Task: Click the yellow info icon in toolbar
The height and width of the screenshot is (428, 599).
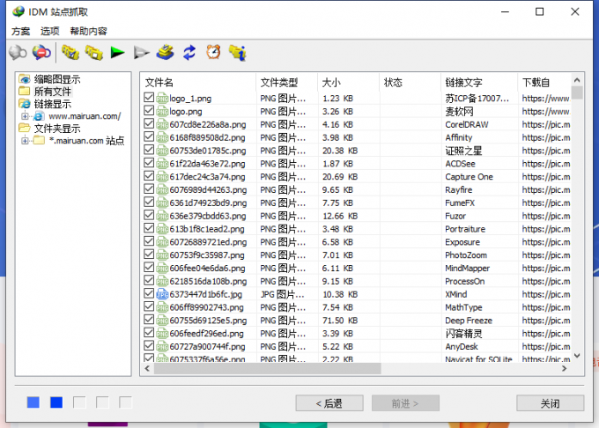Action: pos(237,53)
